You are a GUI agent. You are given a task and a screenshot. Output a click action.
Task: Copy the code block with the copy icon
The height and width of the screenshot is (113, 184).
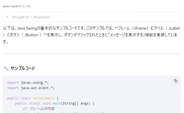[x=176, y=81]
